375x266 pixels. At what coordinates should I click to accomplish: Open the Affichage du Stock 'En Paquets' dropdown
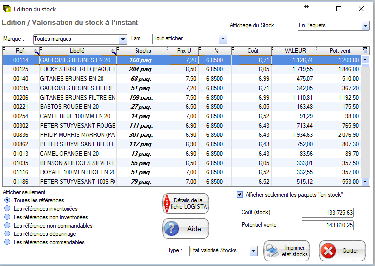click(365, 26)
